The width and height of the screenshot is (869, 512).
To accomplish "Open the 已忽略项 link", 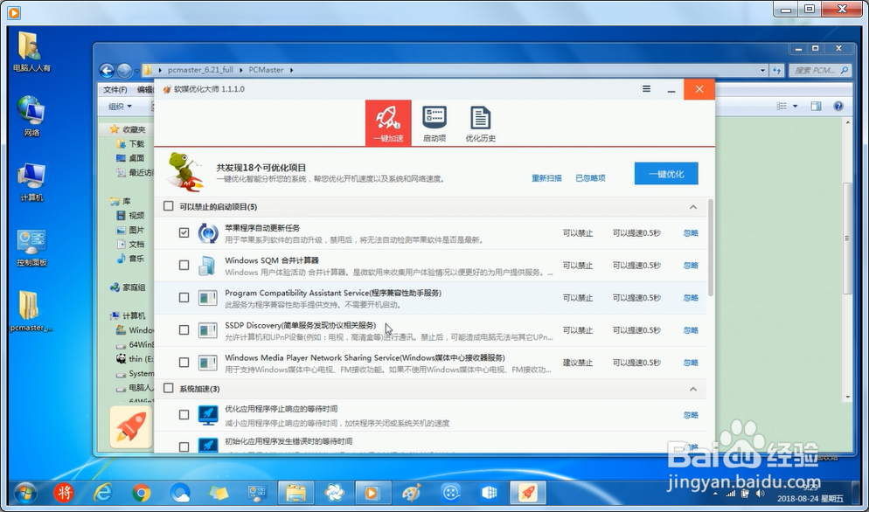I will pos(590,178).
